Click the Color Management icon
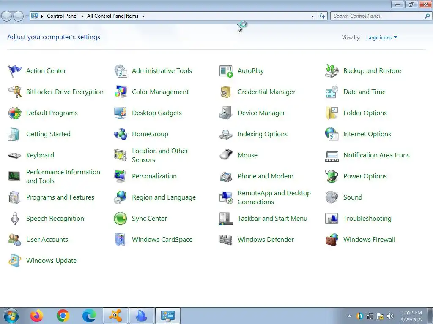433x324 pixels. 121,92
